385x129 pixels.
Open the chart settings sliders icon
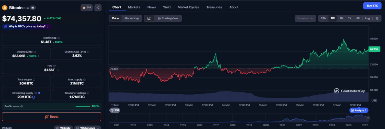(377, 18)
